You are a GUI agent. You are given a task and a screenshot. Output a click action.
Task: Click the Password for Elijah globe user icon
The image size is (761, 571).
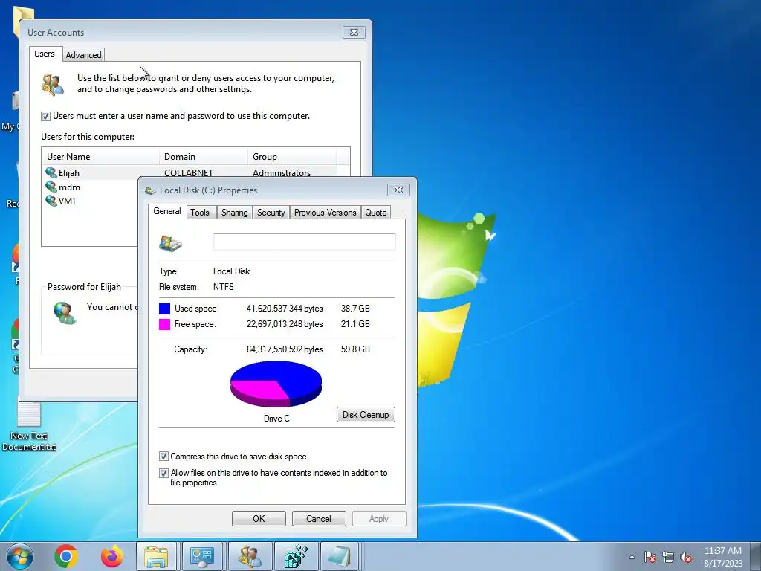(x=65, y=313)
